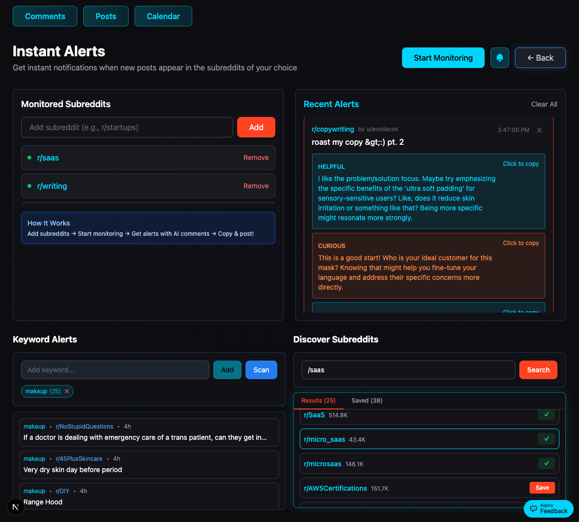579x522 pixels.
Task: Open the Alpha Feedback chat bubble
Action: 548,509
